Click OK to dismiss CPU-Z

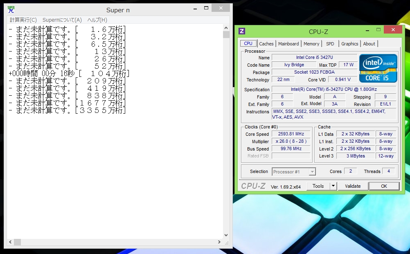coord(384,186)
